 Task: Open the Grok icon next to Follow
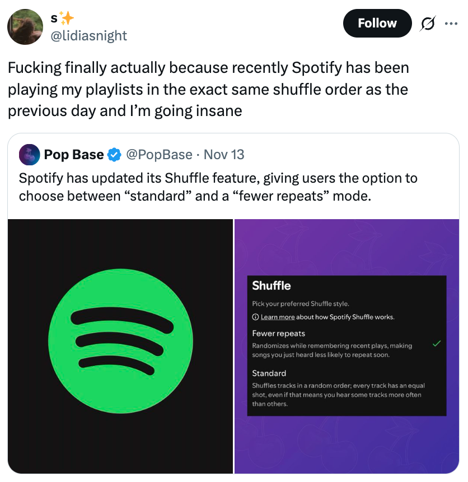(428, 24)
